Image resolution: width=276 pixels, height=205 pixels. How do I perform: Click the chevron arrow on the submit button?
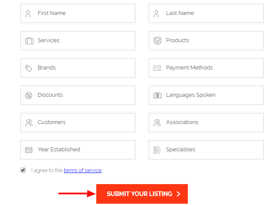click(x=178, y=194)
